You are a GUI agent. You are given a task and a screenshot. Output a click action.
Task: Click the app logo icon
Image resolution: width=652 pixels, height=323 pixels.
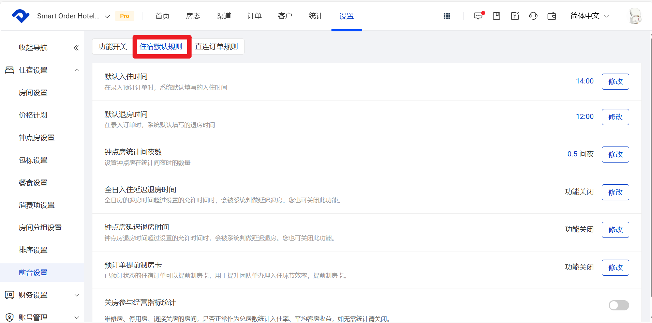pos(20,16)
